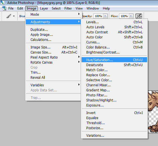Open Curves... adjustment
Image resolution: width=158 pixels, height=146 pixels.
point(114,42)
